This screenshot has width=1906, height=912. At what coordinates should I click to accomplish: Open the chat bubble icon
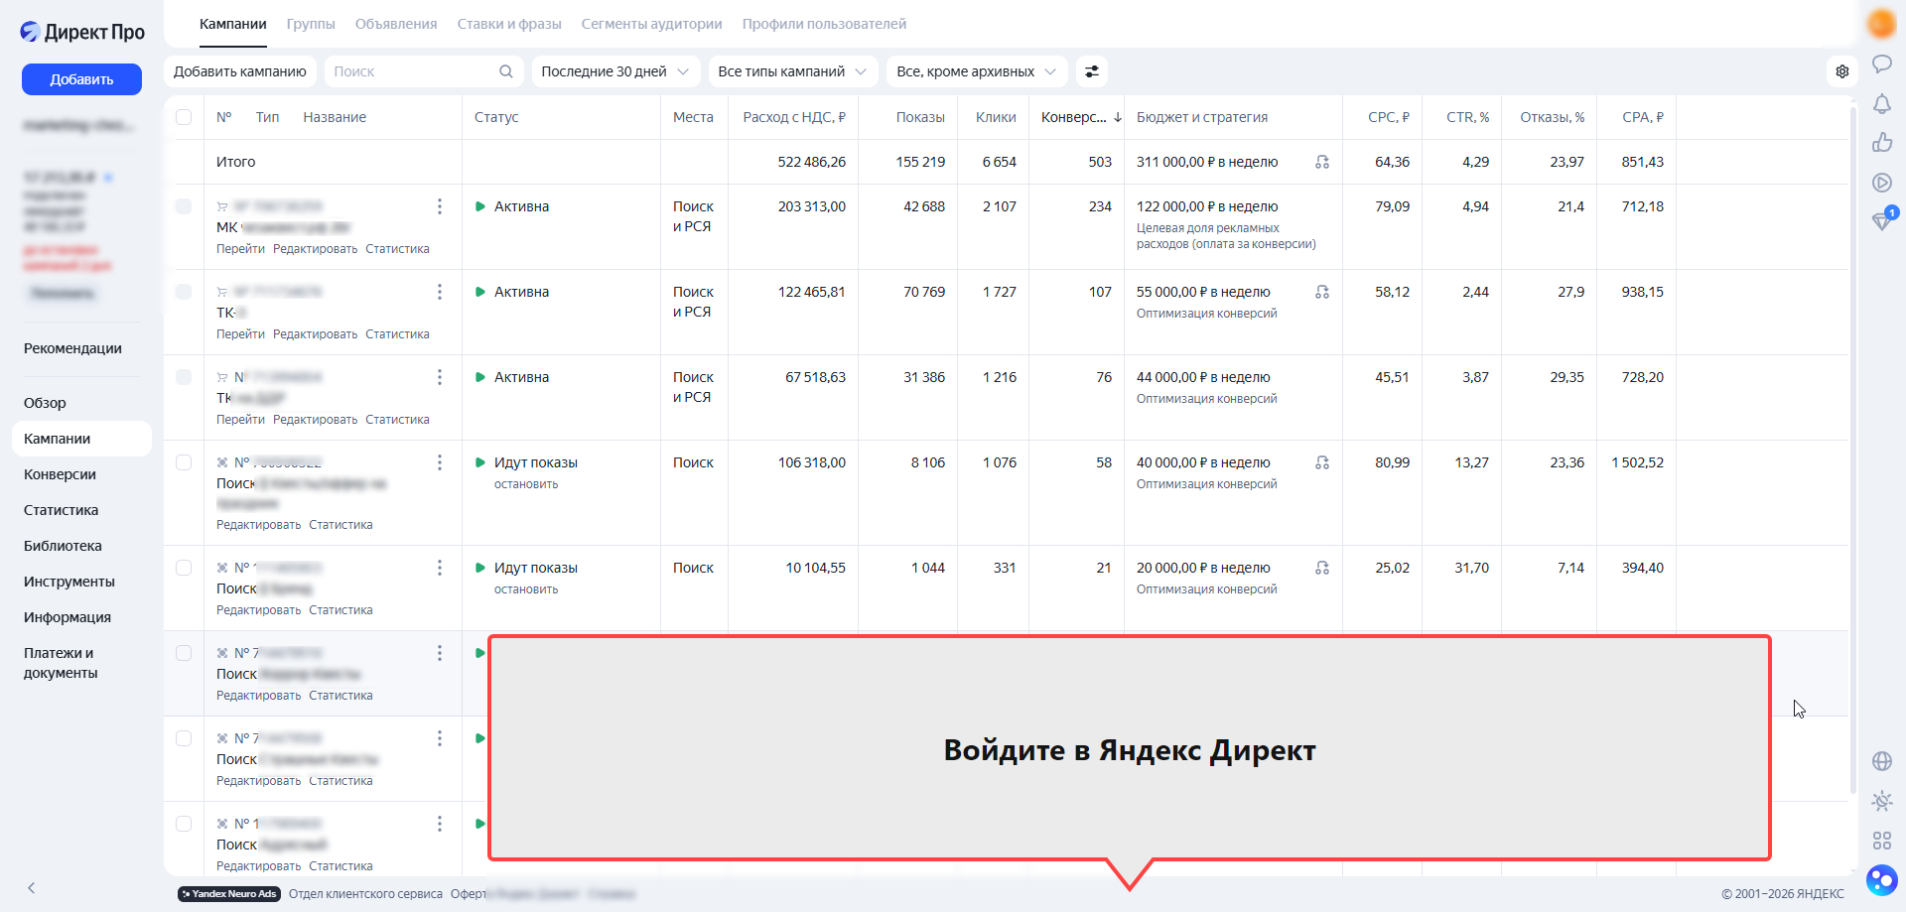(x=1882, y=65)
